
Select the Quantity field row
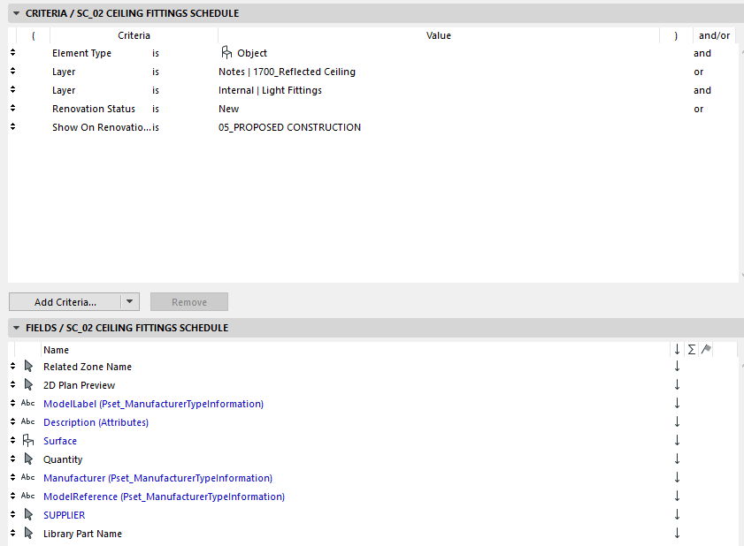pos(63,459)
